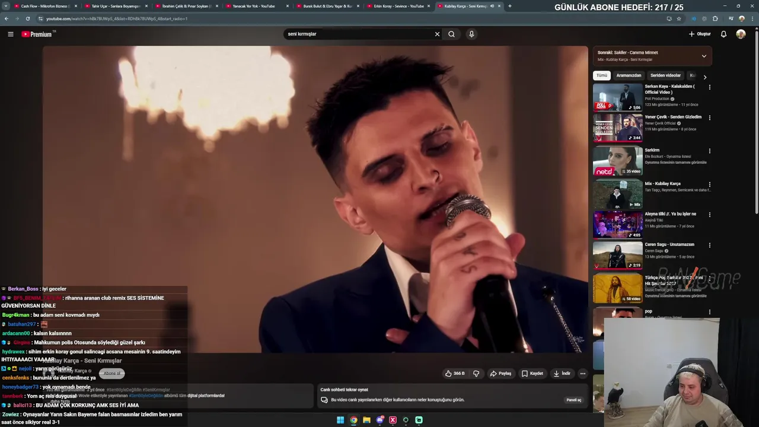The image size is (759, 427).
Task: Open the mint green app on taskbar
Action: coord(419,420)
